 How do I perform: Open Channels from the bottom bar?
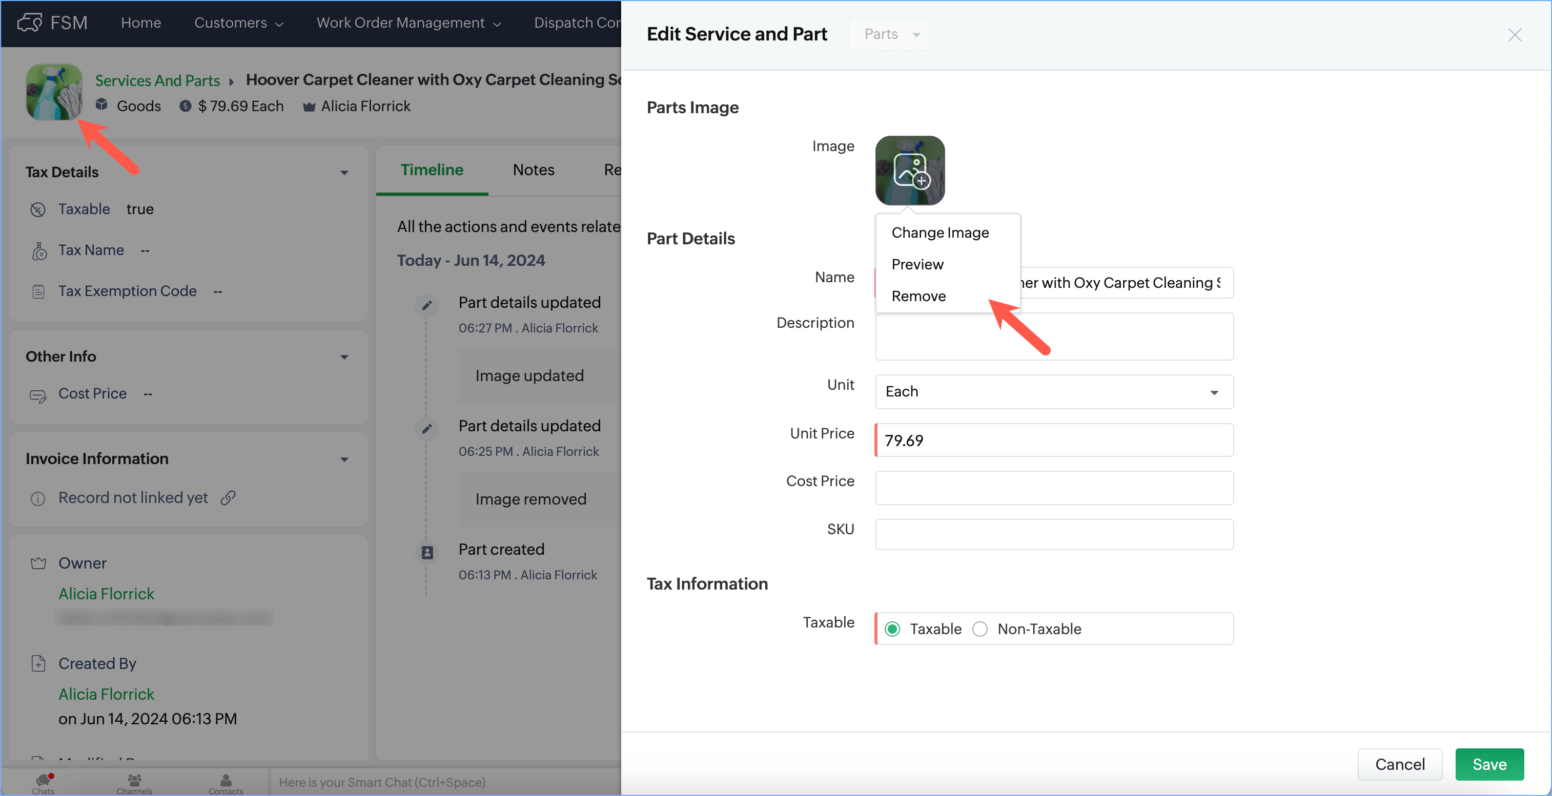click(x=134, y=783)
